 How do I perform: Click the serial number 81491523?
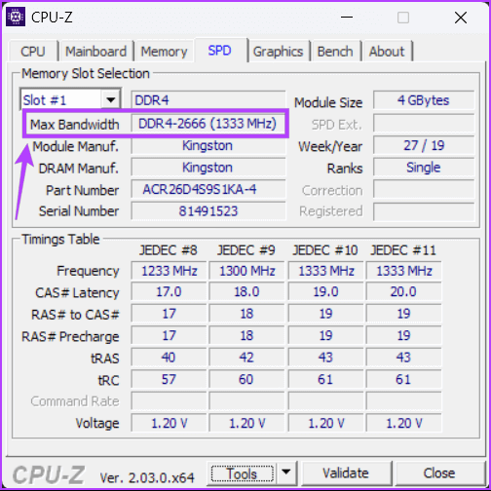tap(208, 211)
